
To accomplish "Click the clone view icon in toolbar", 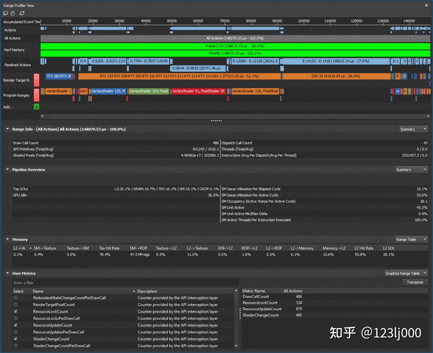I will pyautogui.click(x=5, y=13).
